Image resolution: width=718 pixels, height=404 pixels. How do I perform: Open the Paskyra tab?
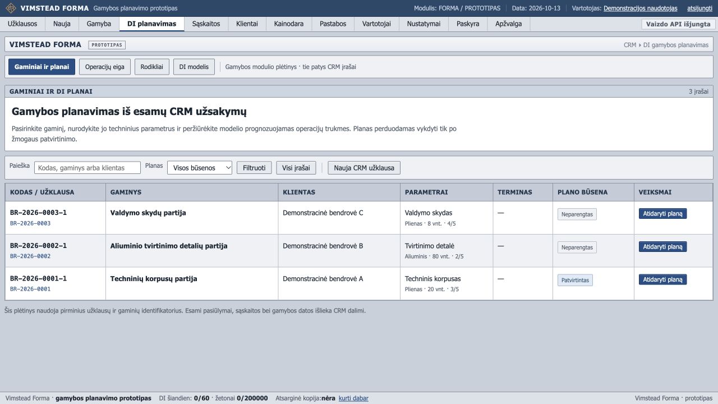click(468, 24)
